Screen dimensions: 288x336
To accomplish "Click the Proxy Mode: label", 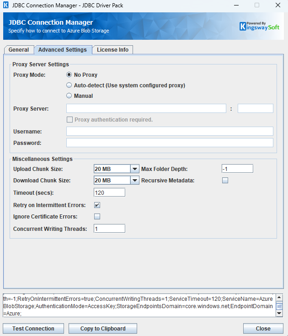I will point(29,75).
